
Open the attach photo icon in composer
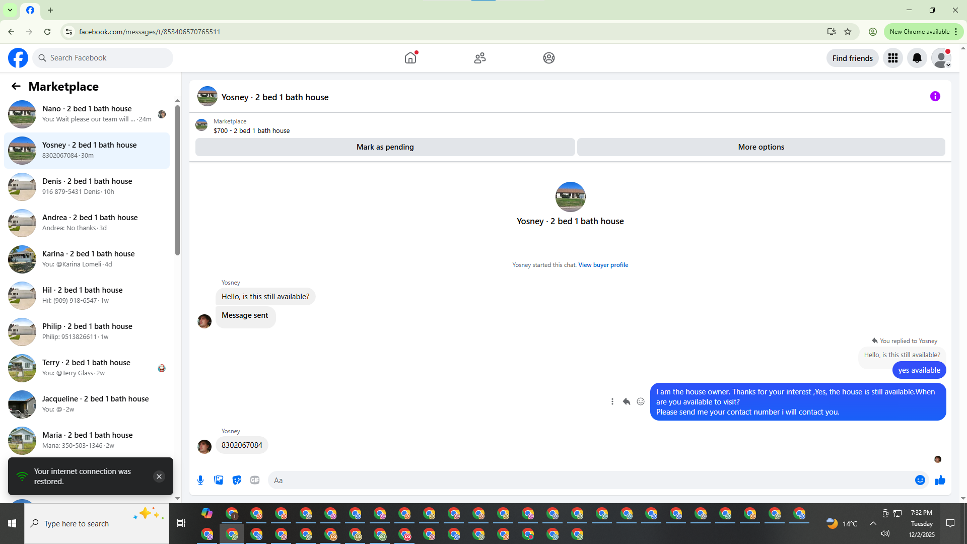click(219, 480)
